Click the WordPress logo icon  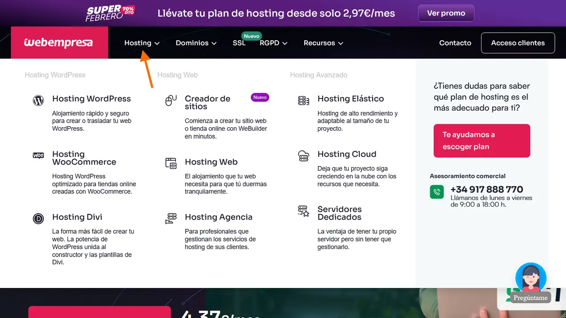38,101
